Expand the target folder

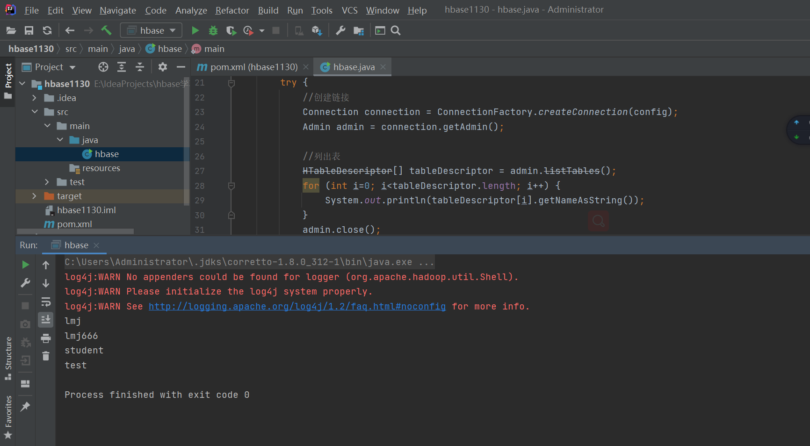34,196
